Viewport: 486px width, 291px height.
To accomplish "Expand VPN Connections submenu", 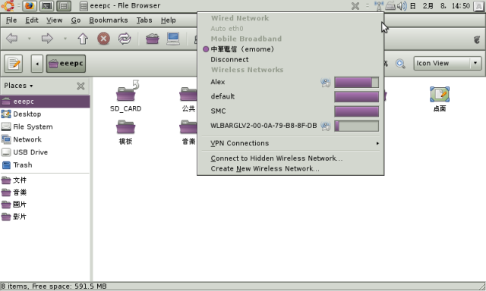I will [291, 143].
